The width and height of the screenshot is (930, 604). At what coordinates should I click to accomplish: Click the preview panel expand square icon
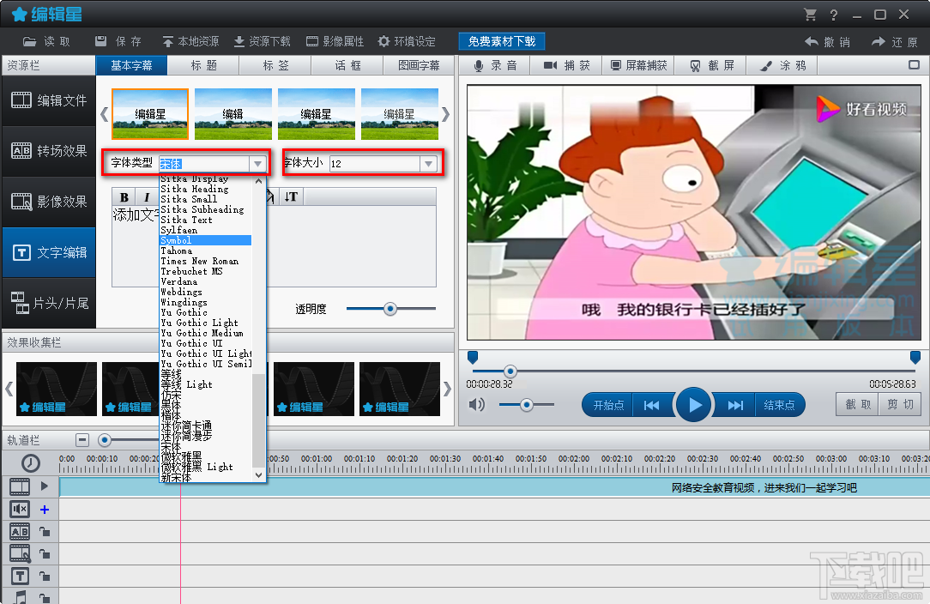tap(914, 64)
